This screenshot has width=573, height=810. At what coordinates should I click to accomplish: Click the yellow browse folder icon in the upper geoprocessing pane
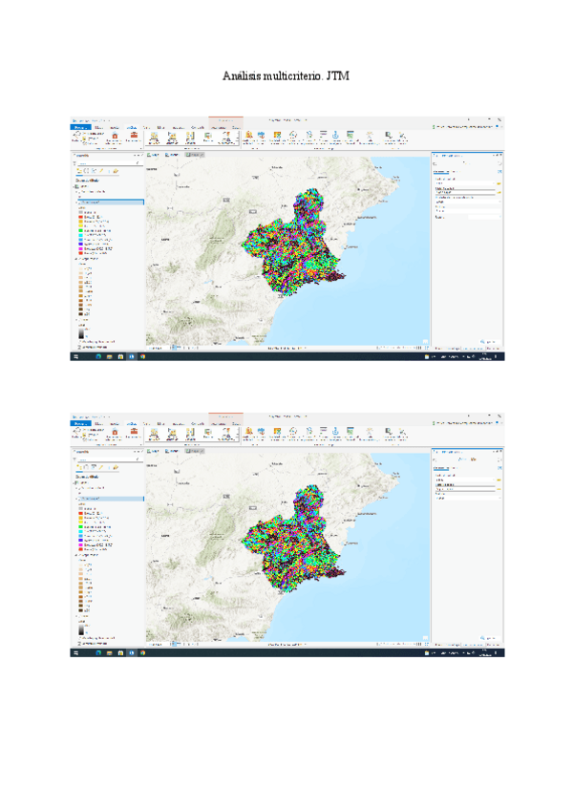click(498, 181)
